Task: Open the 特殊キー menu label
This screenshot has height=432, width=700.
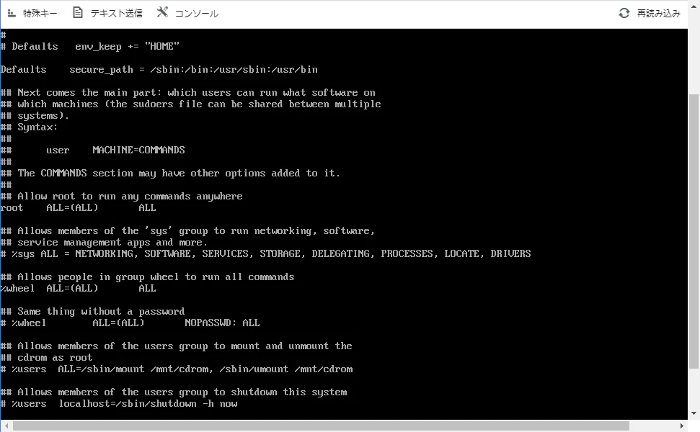Action: [40, 14]
